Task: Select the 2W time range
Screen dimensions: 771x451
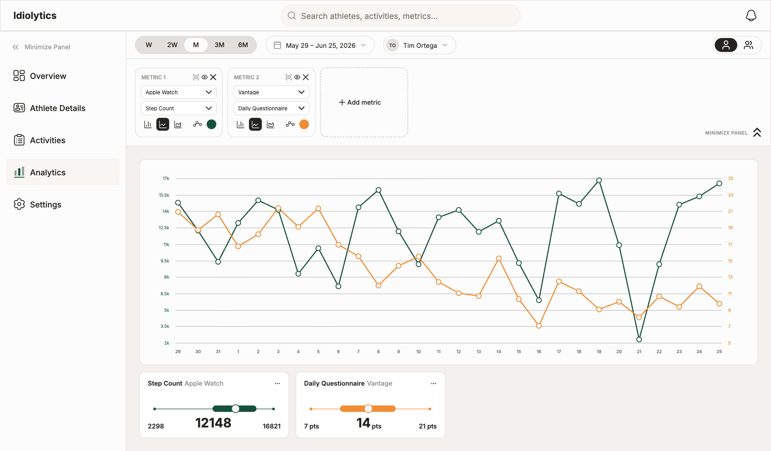Action: (172, 45)
